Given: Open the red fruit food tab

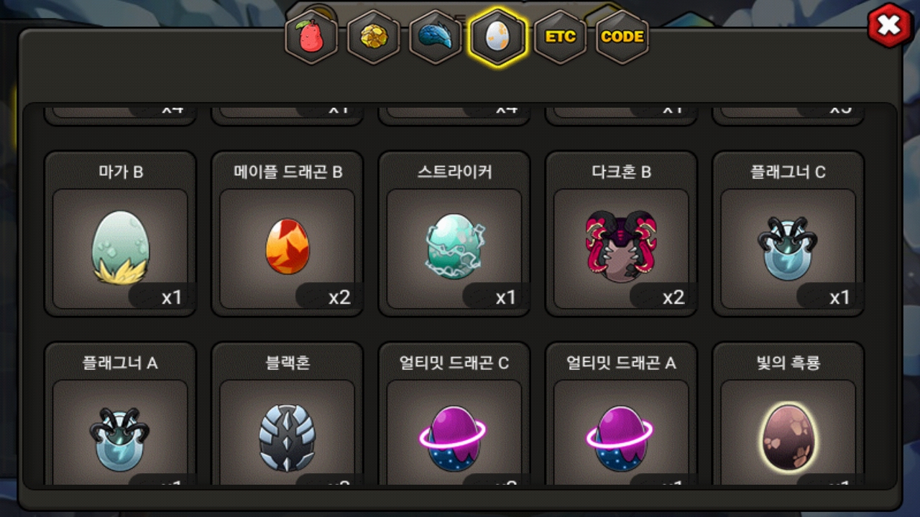Looking at the screenshot, I should pyautogui.click(x=311, y=37).
